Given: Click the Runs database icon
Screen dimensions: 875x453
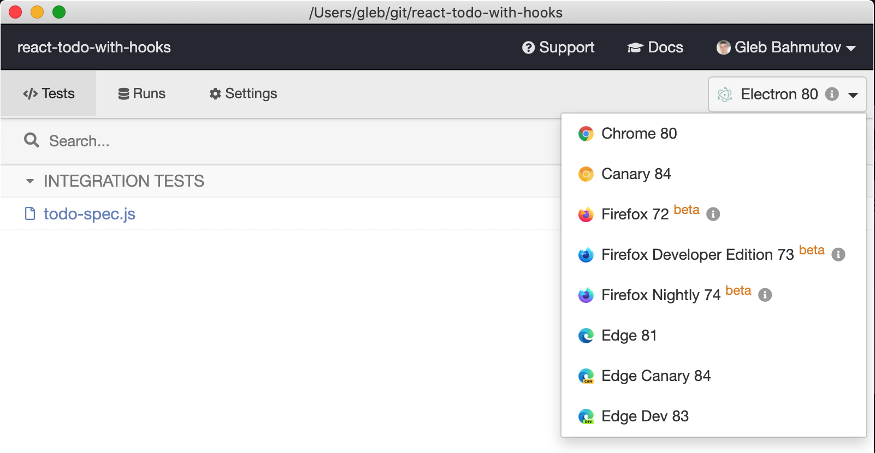Looking at the screenshot, I should (x=123, y=94).
